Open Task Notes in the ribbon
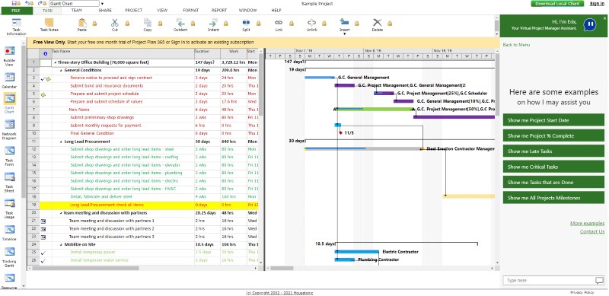The image size is (609, 296). click(49, 25)
